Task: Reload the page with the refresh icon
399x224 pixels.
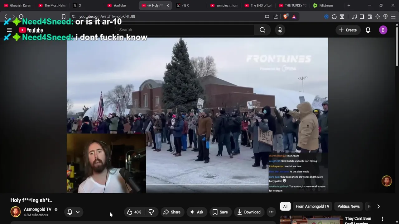Action: click(x=21, y=16)
